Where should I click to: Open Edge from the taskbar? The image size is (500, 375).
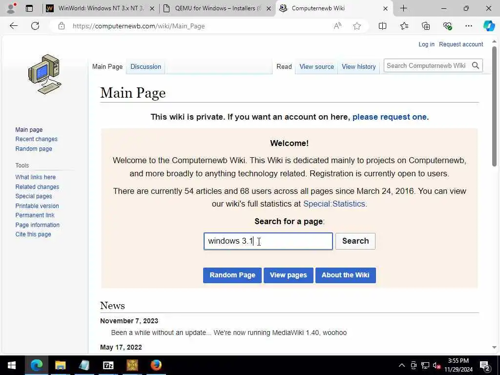tap(36, 365)
